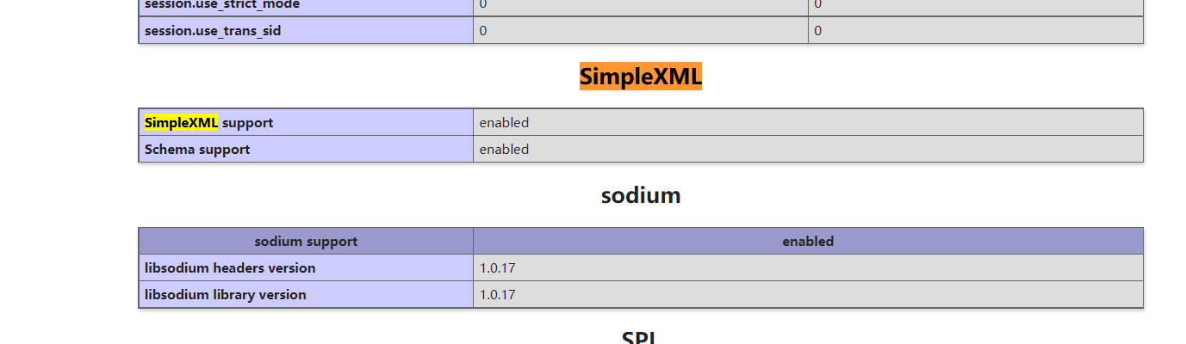Viewport: 1186px width, 344px height.
Task: Click the orange-highlighted SimpleXML heading
Action: (x=641, y=77)
